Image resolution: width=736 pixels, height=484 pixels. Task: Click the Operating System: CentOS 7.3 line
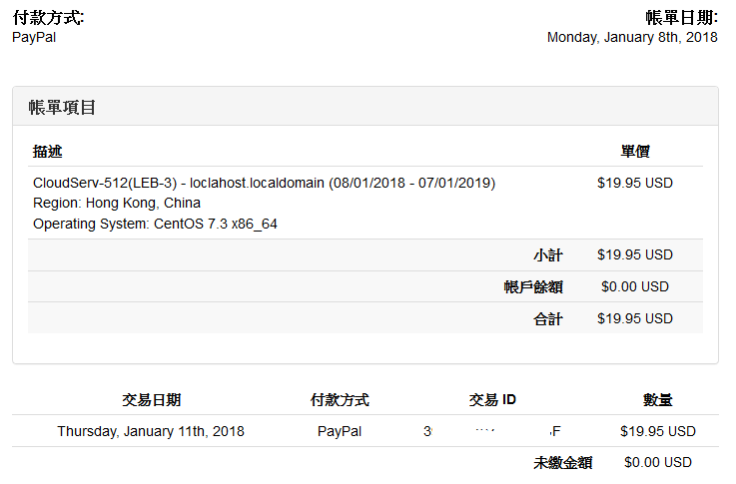click(x=155, y=225)
